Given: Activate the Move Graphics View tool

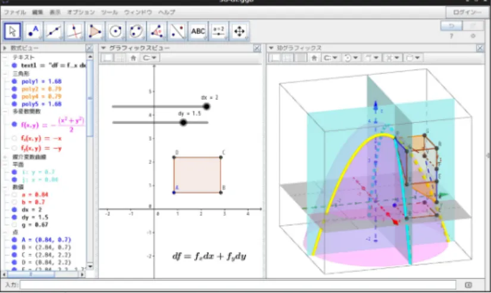Looking at the screenshot, I should tap(239, 31).
